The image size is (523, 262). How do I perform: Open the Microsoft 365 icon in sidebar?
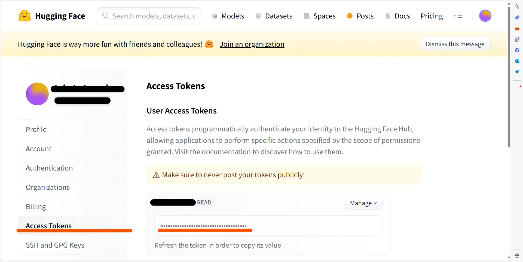517,50
